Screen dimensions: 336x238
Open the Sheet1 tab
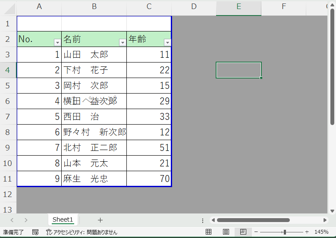pos(63,219)
